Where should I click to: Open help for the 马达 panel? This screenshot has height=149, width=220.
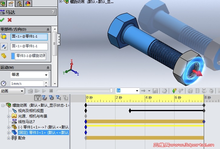click(x=53, y=12)
